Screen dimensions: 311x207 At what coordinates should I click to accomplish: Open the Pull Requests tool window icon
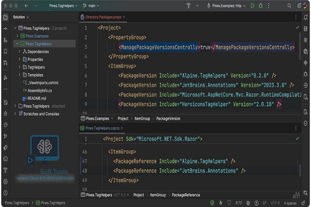pos(5,63)
